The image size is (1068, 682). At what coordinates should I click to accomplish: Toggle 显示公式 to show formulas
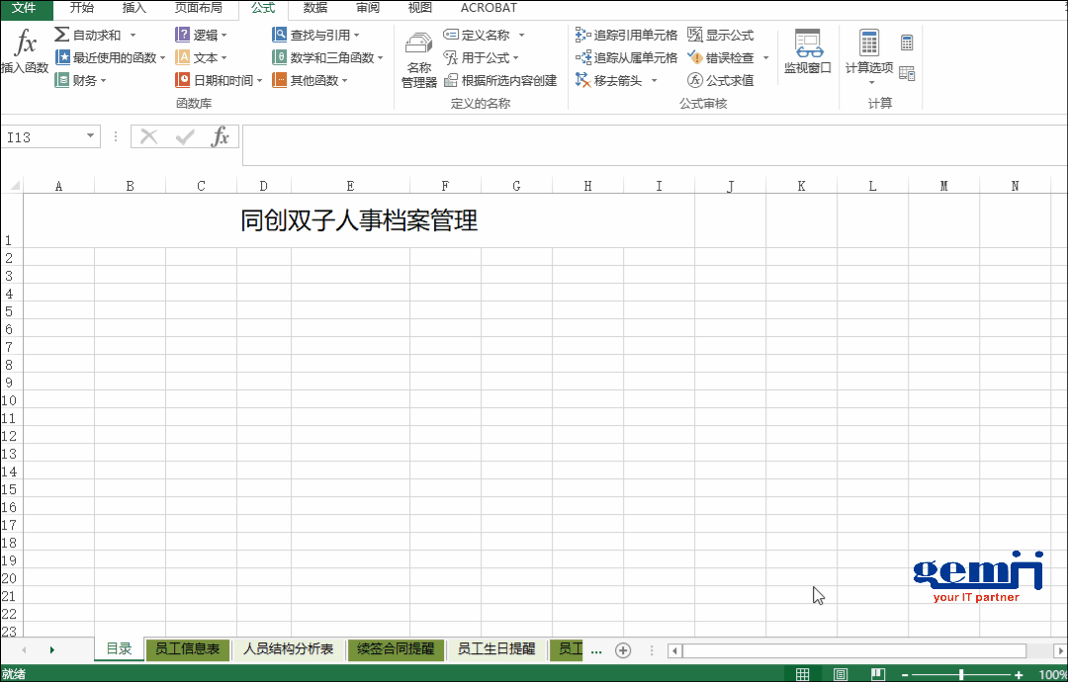pyautogui.click(x=719, y=33)
